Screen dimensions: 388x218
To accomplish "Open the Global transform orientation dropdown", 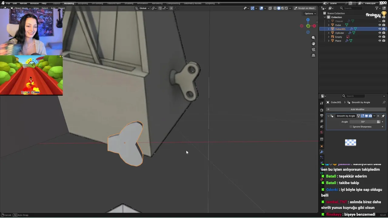I will click(x=143, y=8).
